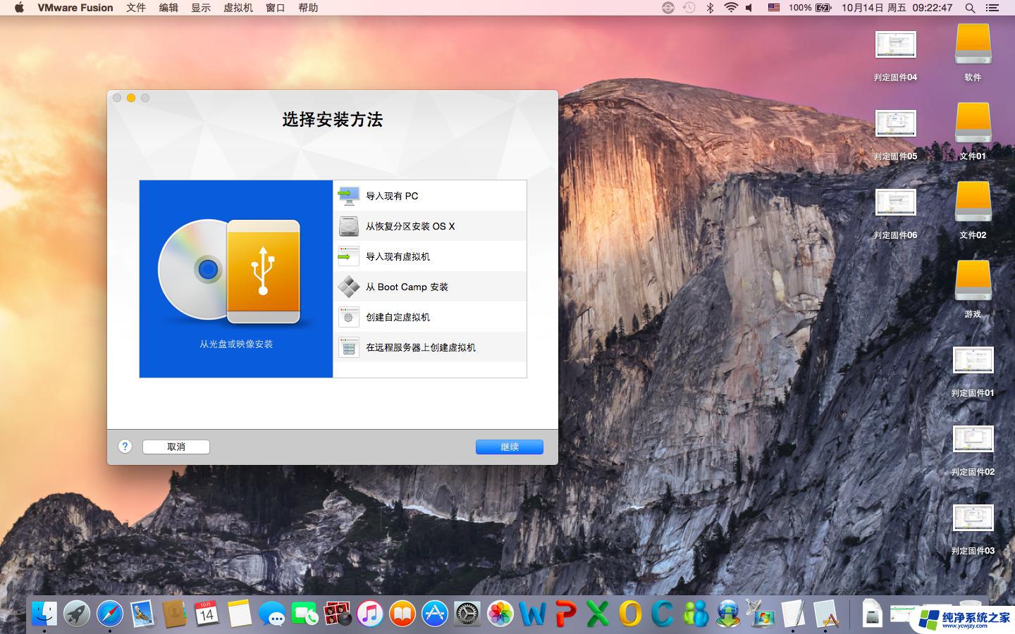Select the 从恢复分区安装 OS X text

click(410, 226)
